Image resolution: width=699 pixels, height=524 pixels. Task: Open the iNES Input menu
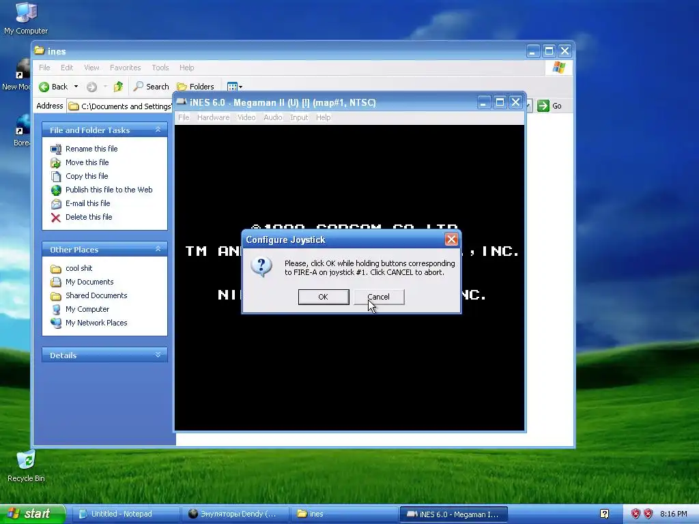tap(299, 117)
